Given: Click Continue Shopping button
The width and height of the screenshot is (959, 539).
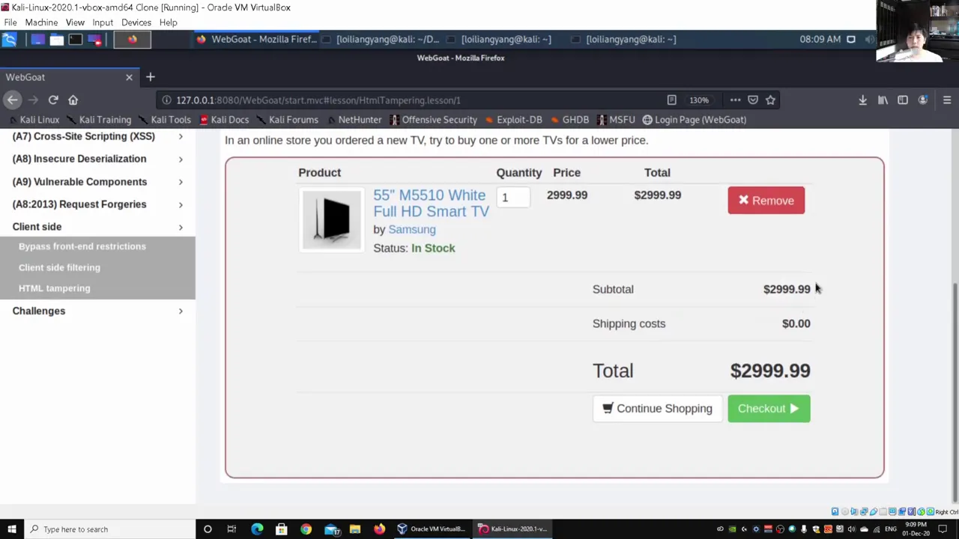Looking at the screenshot, I should [x=657, y=409].
